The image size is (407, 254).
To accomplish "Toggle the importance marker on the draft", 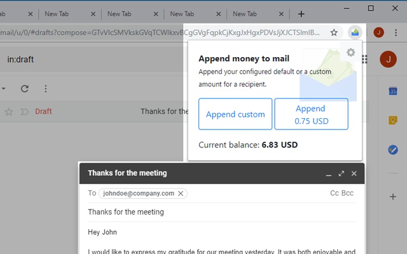I will coord(24,112).
